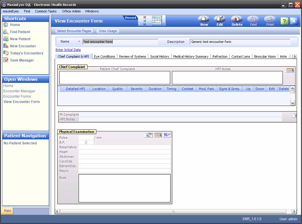Close the form with the blue X icon
This screenshot has height=224, width=302.
point(294,21)
